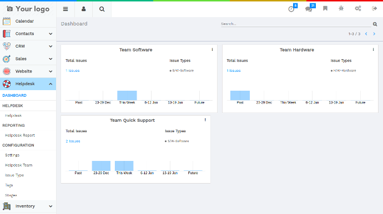
Task: Open the activities clock icon
Action: pyautogui.click(x=291, y=9)
